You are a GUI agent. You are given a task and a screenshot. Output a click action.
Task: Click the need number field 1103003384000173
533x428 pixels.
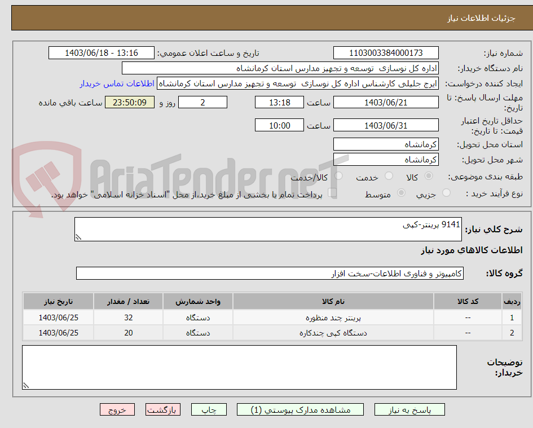pos(386,53)
